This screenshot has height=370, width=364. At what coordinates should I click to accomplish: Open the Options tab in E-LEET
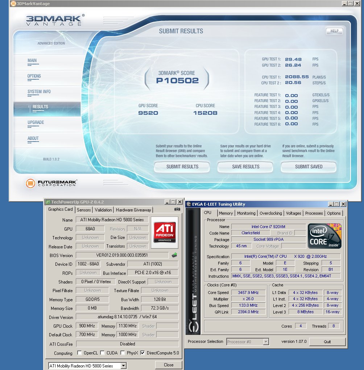click(x=334, y=213)
